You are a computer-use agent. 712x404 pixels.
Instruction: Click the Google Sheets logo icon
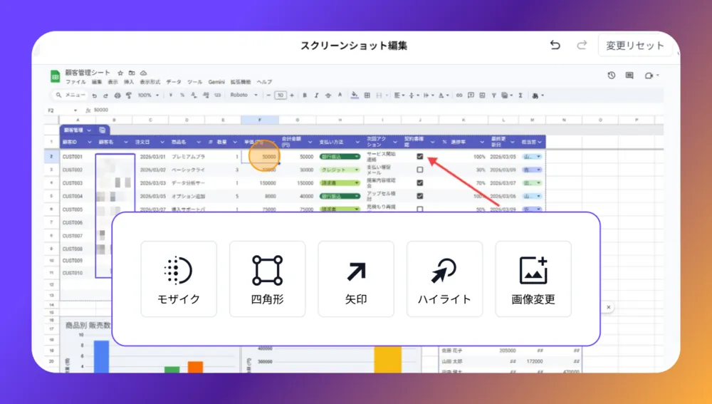tap(55, 76)
